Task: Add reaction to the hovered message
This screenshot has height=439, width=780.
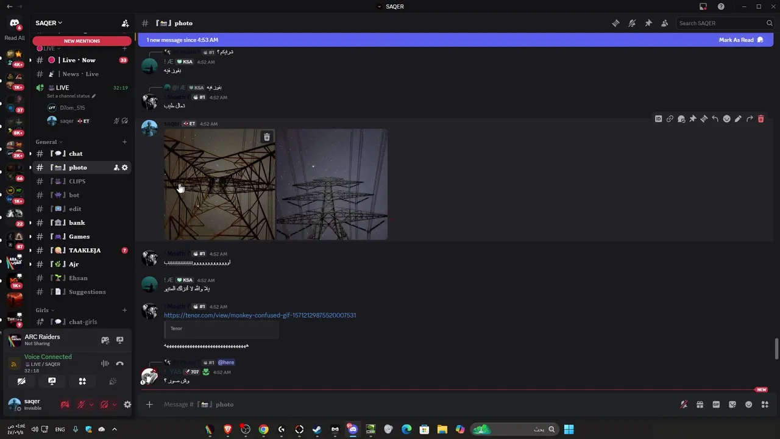Action: tap(726, 119)
